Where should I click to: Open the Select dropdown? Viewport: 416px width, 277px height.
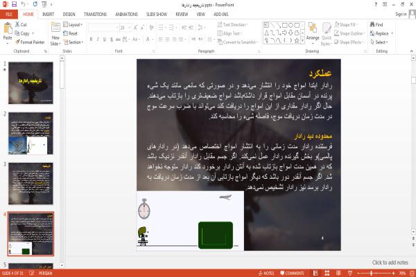pyautogui.click(x=379, y=42)
